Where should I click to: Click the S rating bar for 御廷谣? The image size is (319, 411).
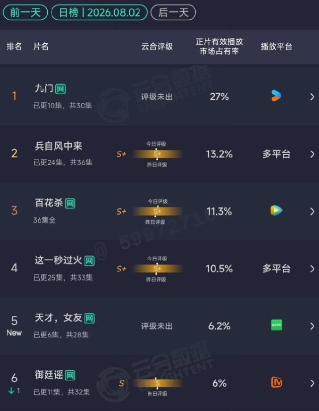(x=157, y=383)
